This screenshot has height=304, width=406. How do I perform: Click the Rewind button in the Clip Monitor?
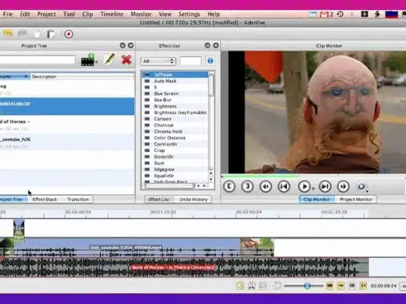265,187
